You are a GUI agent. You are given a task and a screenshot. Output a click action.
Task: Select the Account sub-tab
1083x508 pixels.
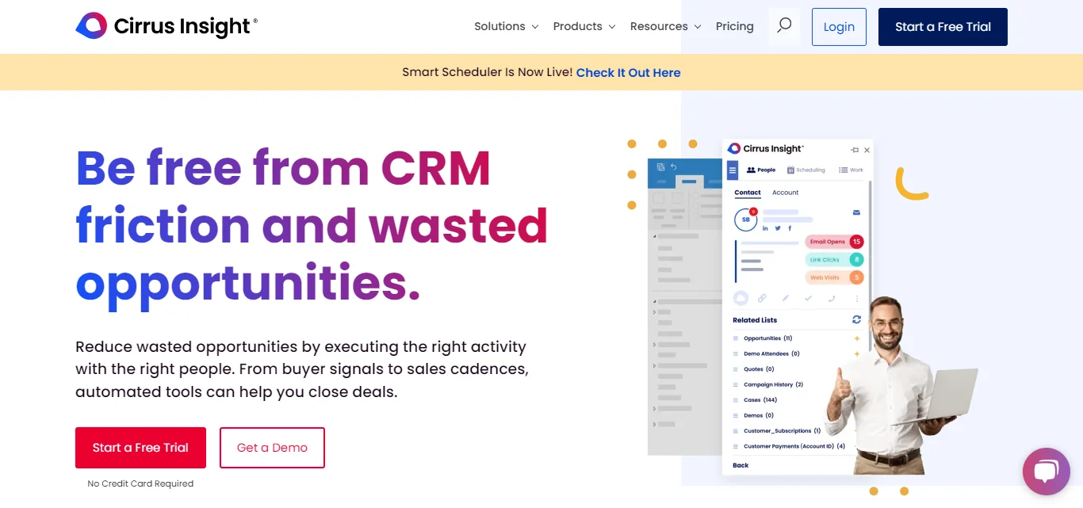click(x=786, y=193)
